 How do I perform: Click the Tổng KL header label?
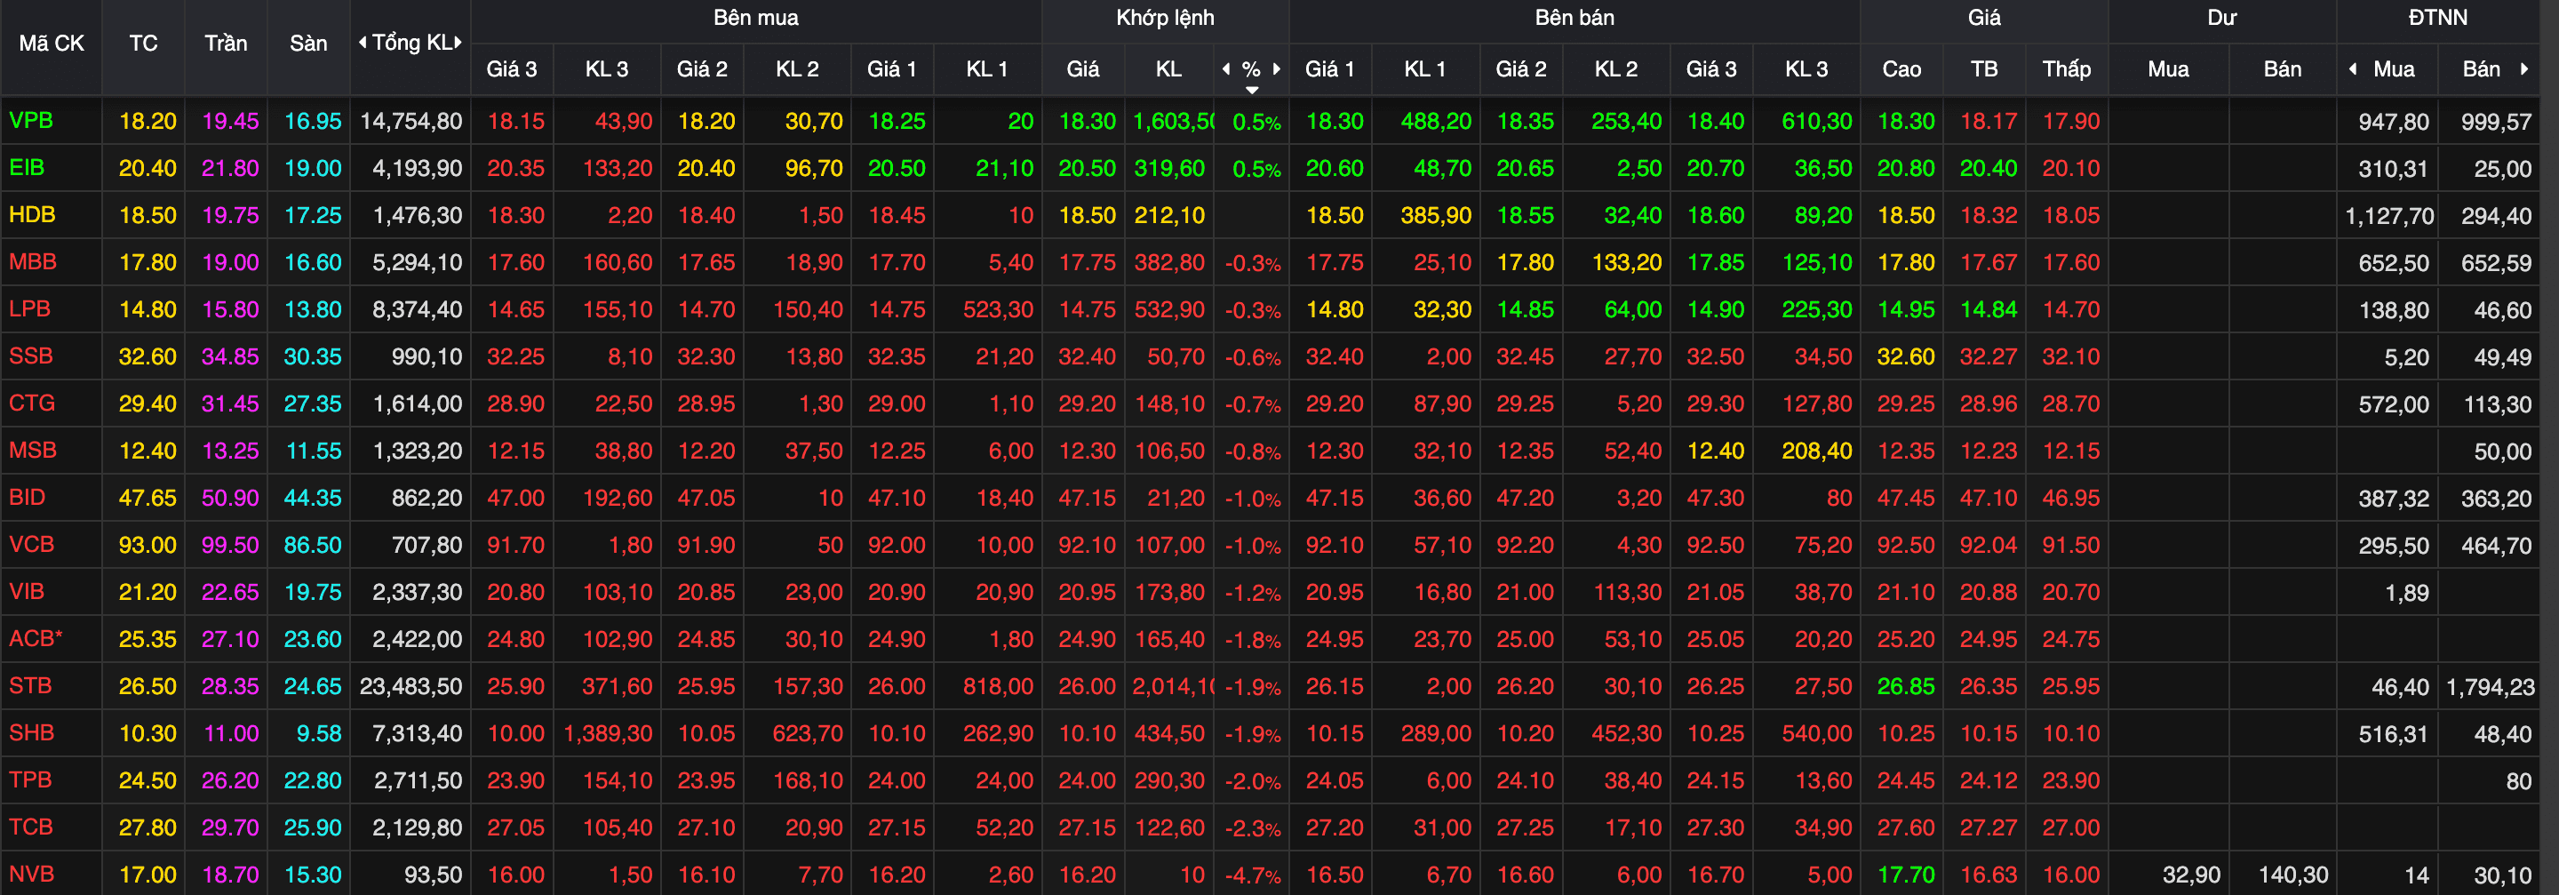click(411, 43)
